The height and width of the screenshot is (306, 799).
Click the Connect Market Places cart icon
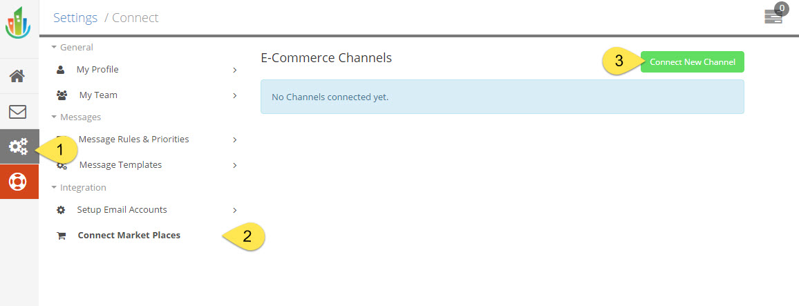(62, 236)
